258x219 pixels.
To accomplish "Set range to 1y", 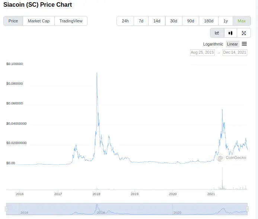I will pyautogui.click(x=226, y=21).
